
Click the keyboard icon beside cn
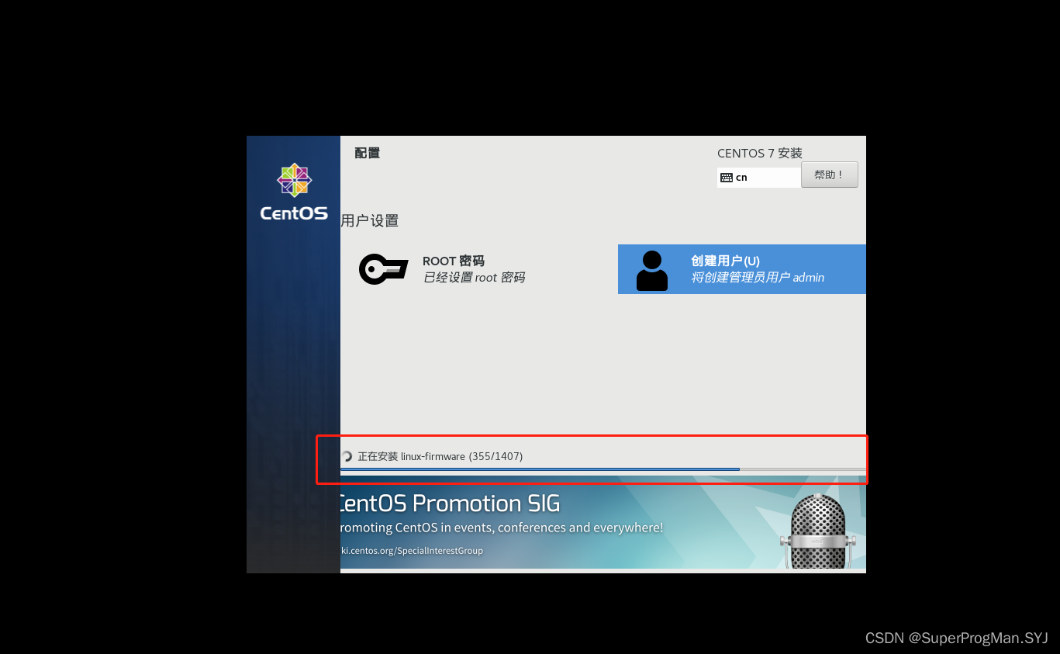coord(727,178)
